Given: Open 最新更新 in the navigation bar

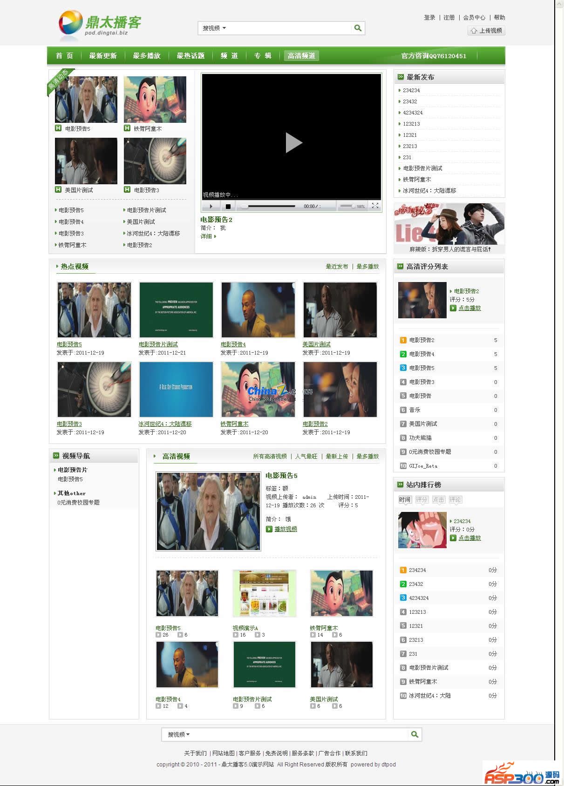Looking at the screenshot, I should tap(103, 56).
